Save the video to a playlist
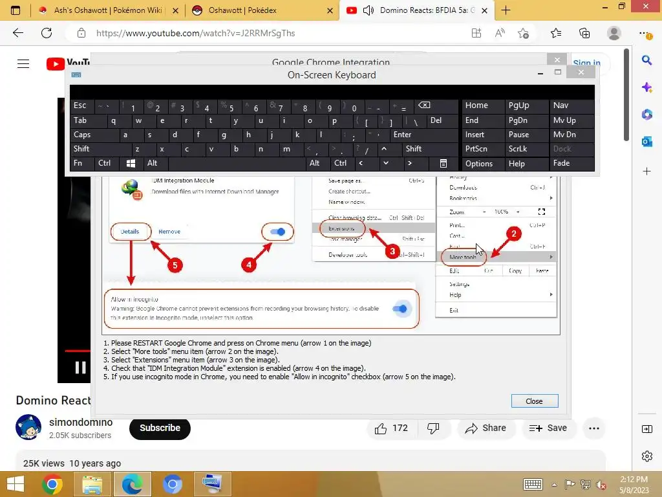This screenshot has height=497, width=662. pyautogui.click(x=548, y=428)
